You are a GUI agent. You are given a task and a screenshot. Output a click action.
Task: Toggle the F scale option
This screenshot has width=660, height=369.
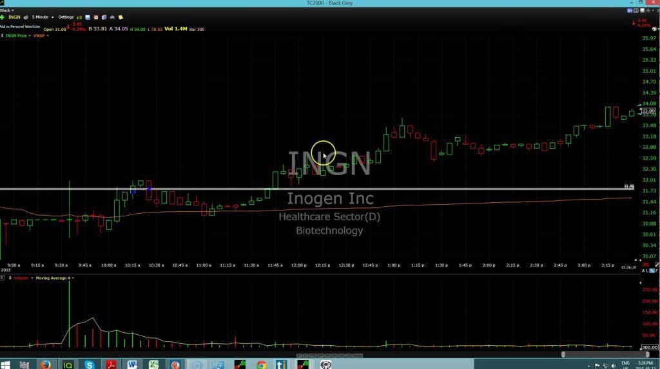click(657, 271)
